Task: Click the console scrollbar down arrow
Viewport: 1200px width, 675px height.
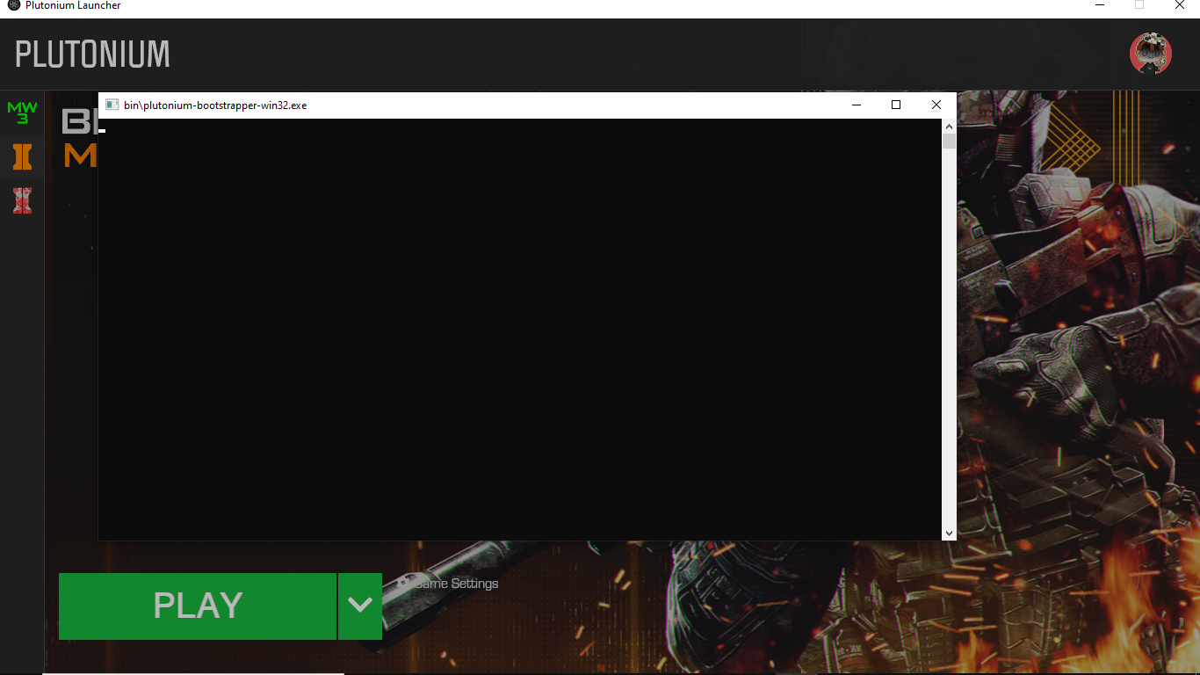Action: tap(949, 533)
